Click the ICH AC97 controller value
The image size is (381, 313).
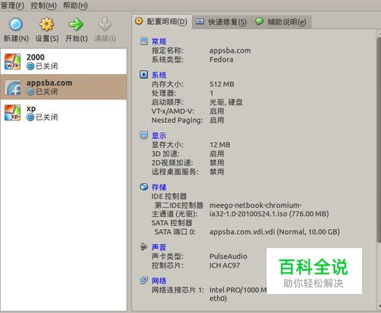[x=225, y=266]
